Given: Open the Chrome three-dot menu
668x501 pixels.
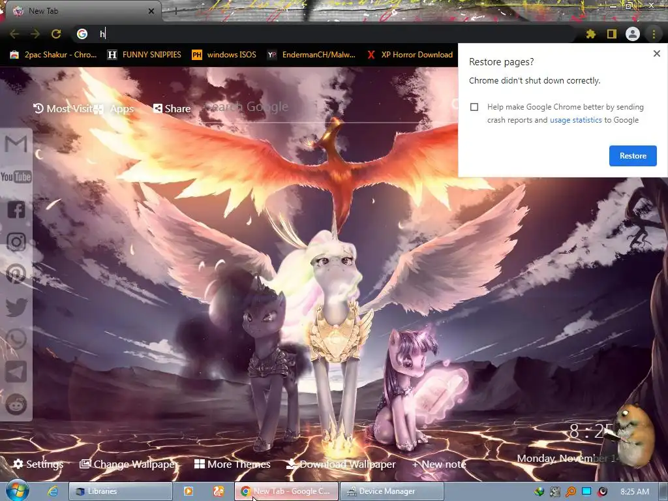Looking at the screenshot, I should tap(654, 34).
